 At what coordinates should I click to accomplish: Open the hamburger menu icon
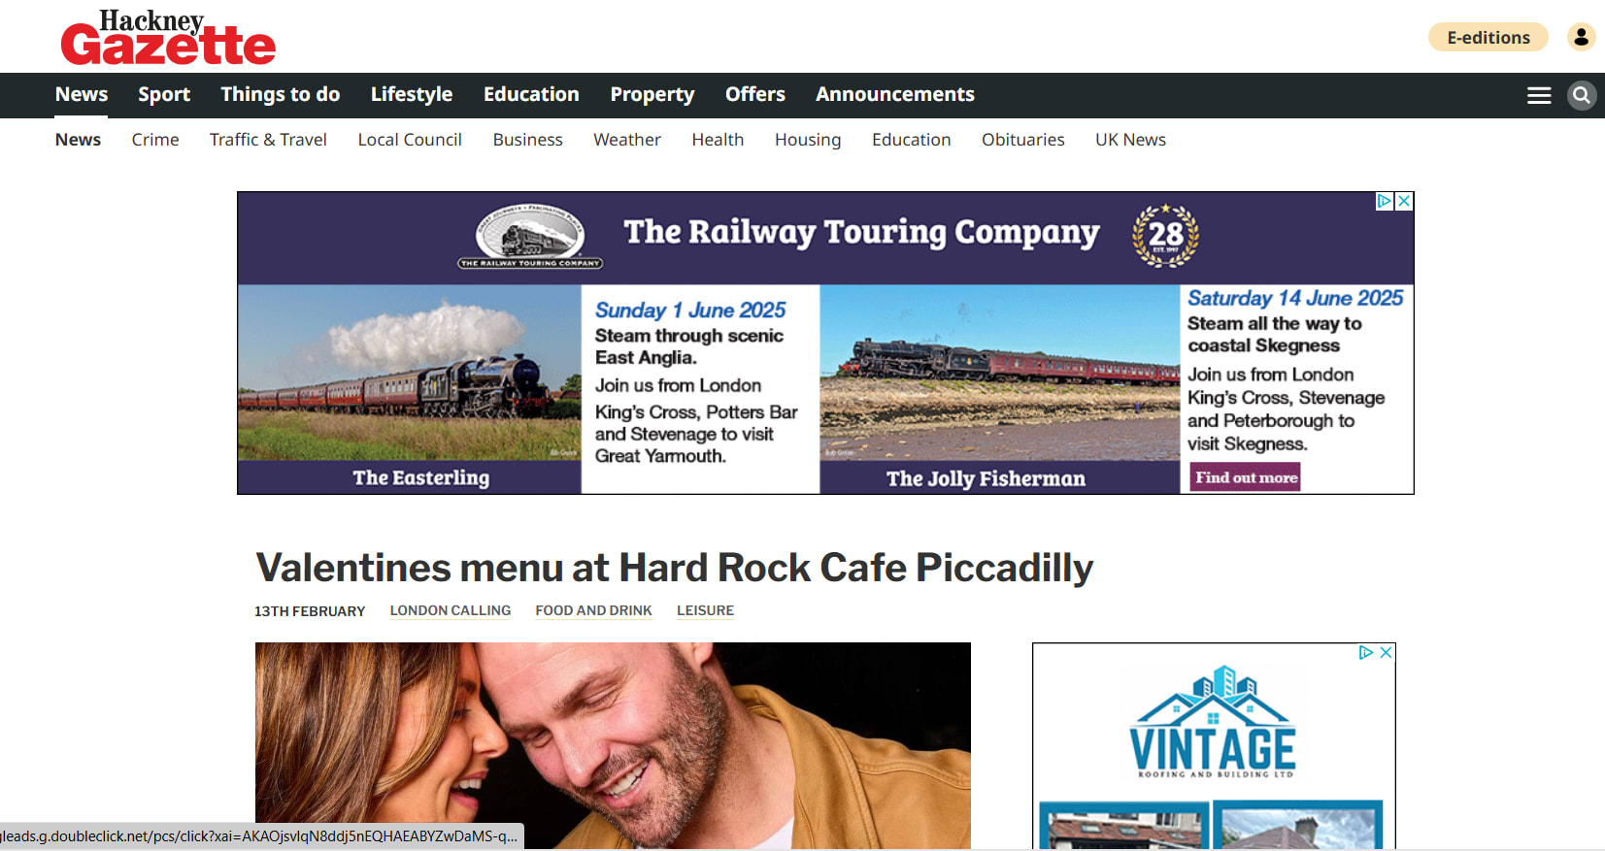[x=1539, y=95]
